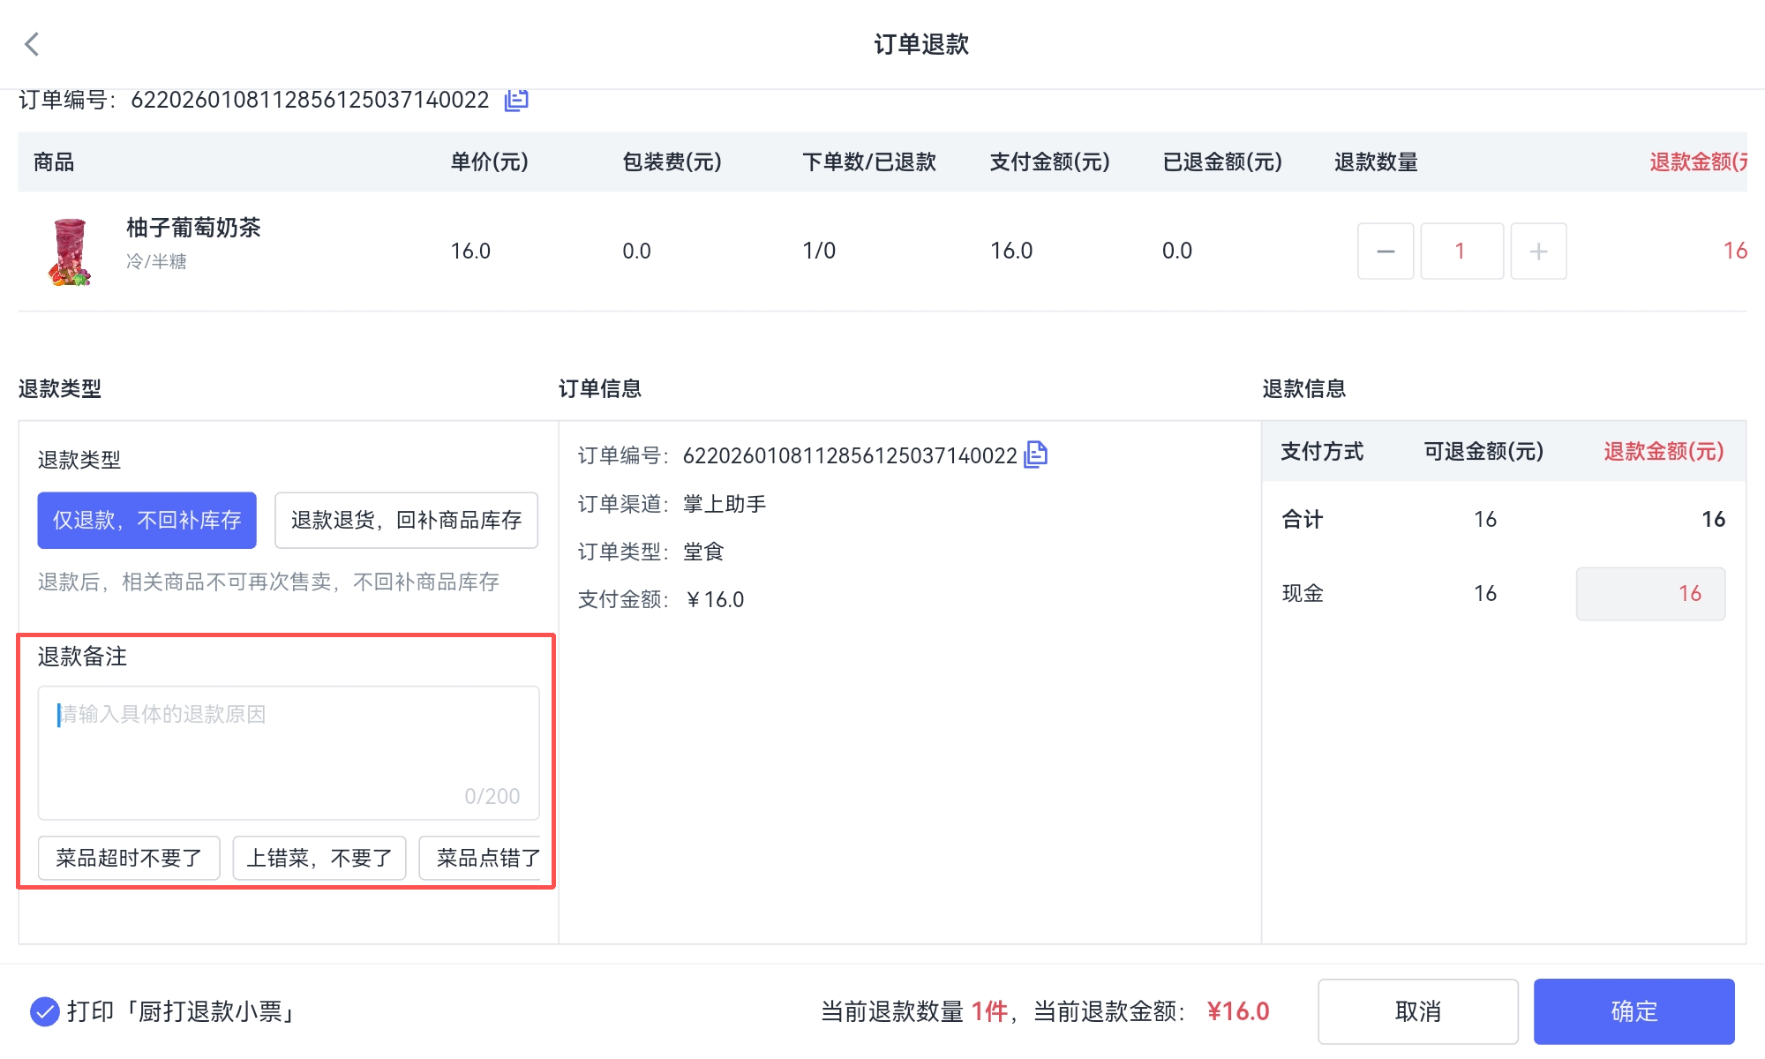Decrease refund quantity with minus button
This screenshot has width=1765, height=1059.
pyautogui.click(x=1386, y=252)
